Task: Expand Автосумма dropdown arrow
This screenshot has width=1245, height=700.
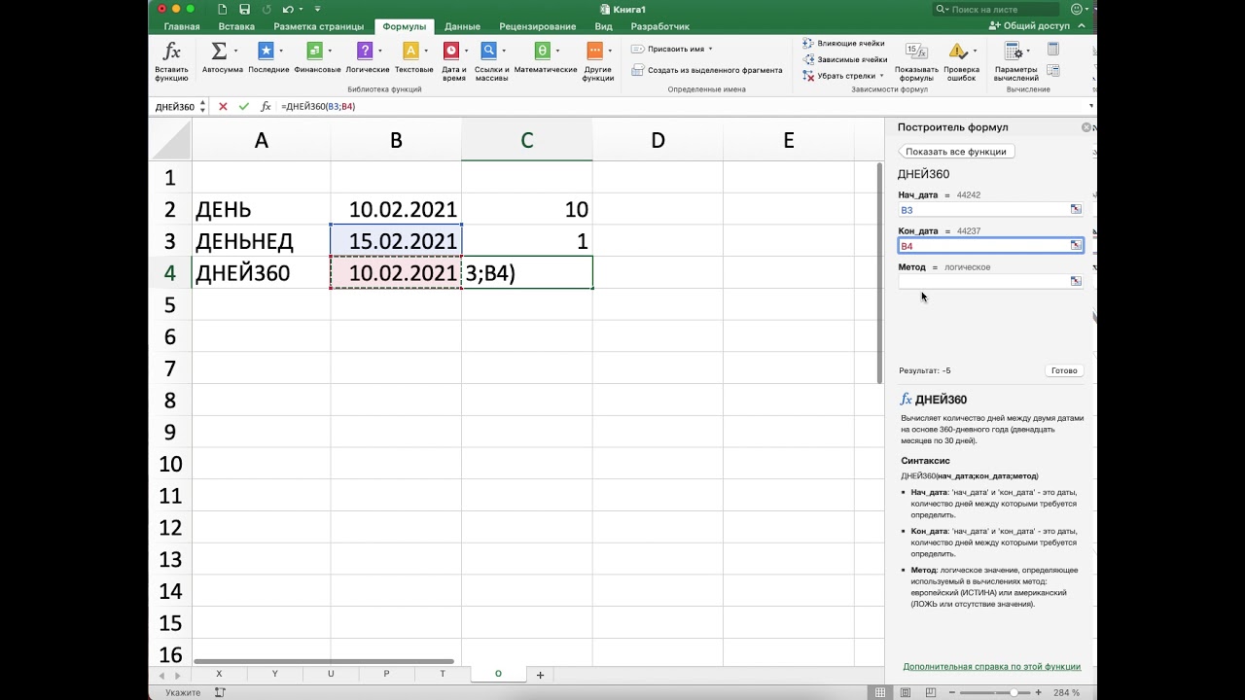Action: point(235,51)
